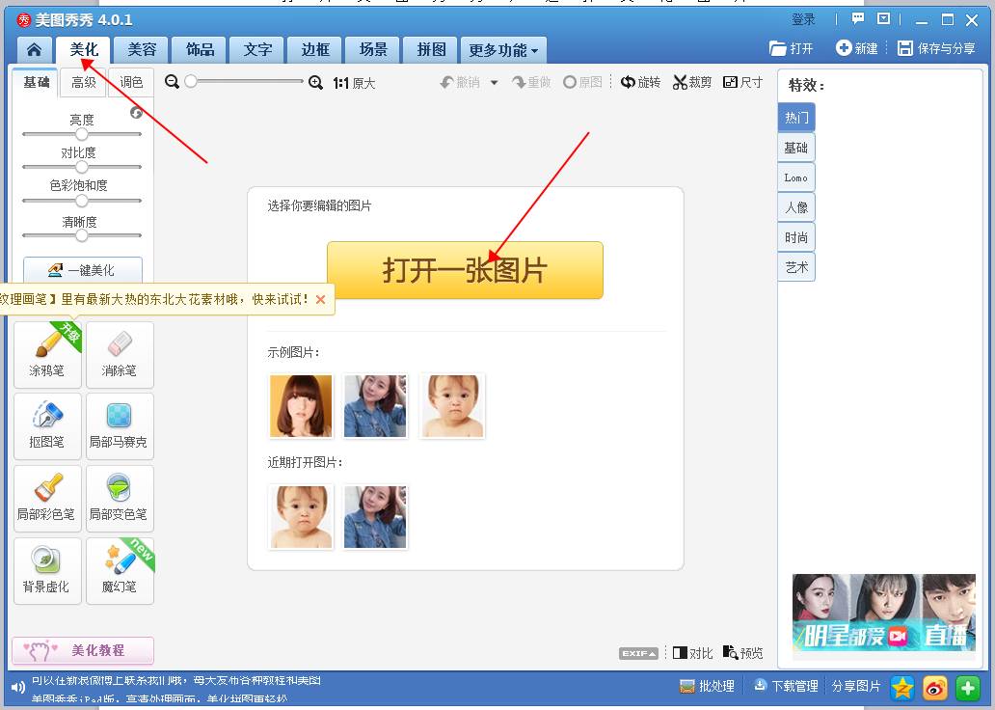
Task: Switch to the 美容 beautify tab
Action: click(141, 49)
